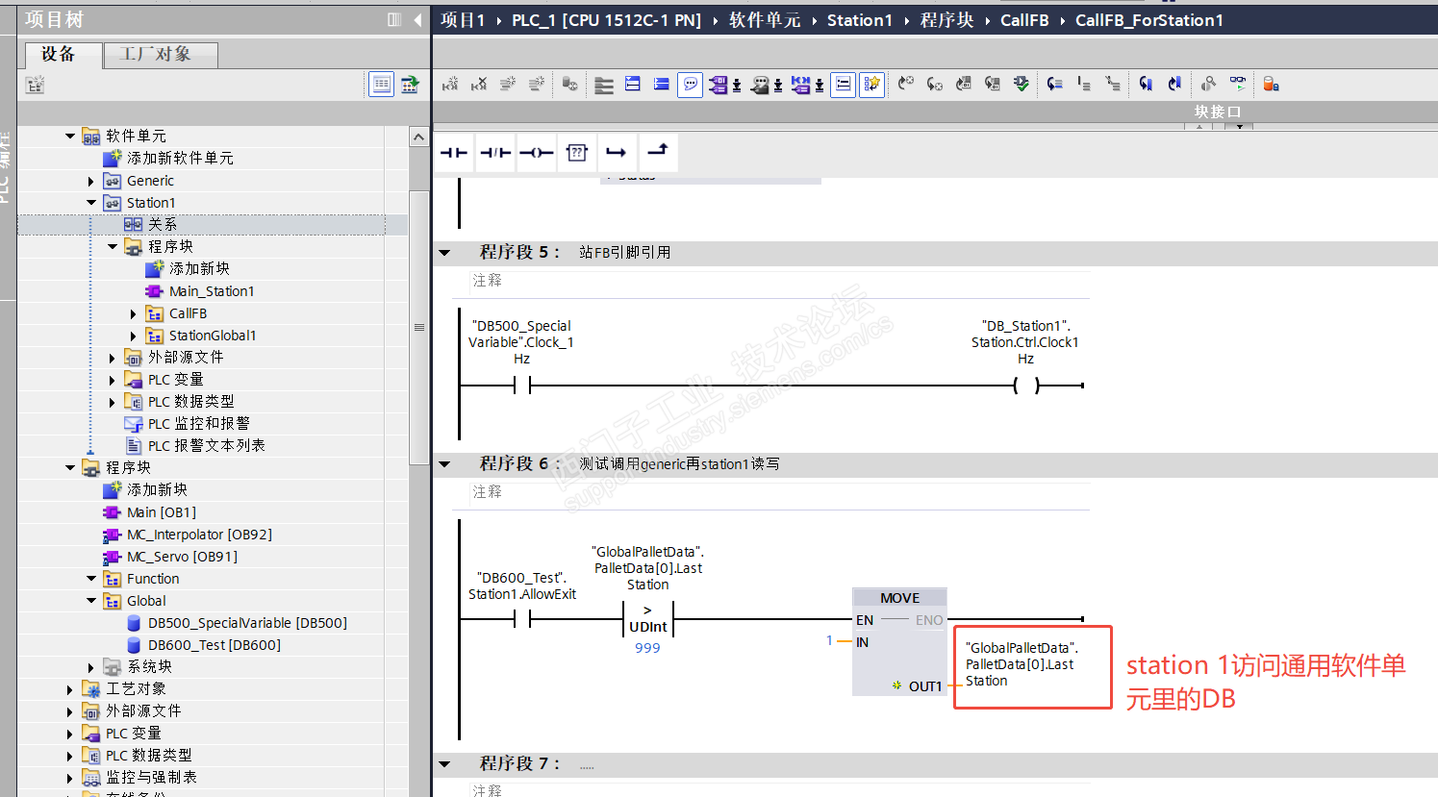Insert an empty box instruction

pos(577,153)
